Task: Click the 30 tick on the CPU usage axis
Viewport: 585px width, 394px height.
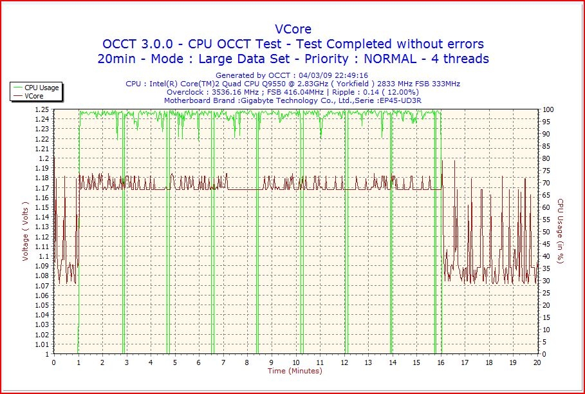Action: [545, 281]
